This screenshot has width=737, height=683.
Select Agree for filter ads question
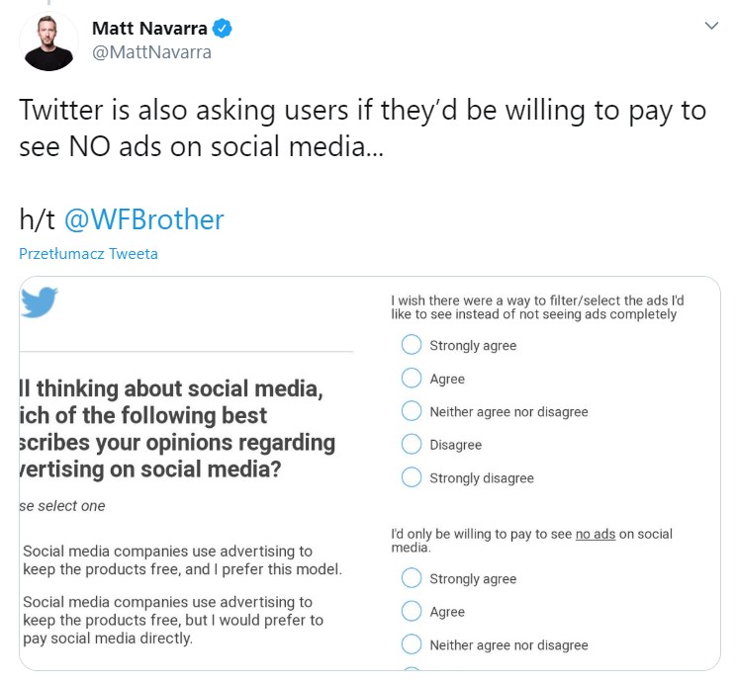coord(412,379)
